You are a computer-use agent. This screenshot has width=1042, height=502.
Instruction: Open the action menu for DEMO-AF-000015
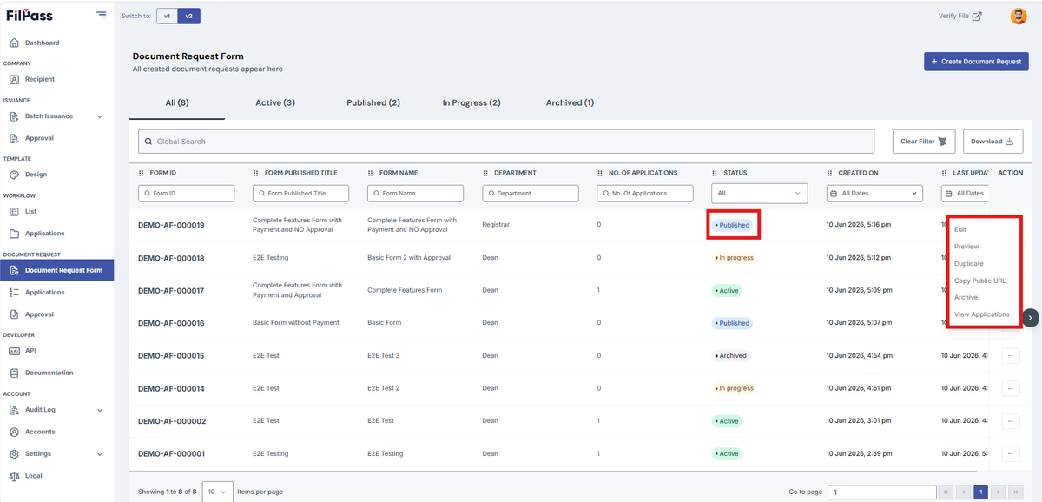tap(1011, 356)
